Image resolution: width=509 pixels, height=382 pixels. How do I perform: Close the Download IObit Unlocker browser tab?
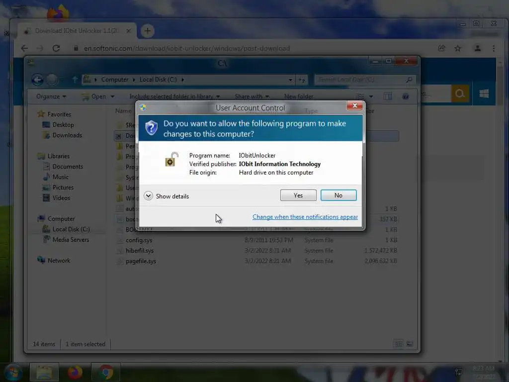129,31
